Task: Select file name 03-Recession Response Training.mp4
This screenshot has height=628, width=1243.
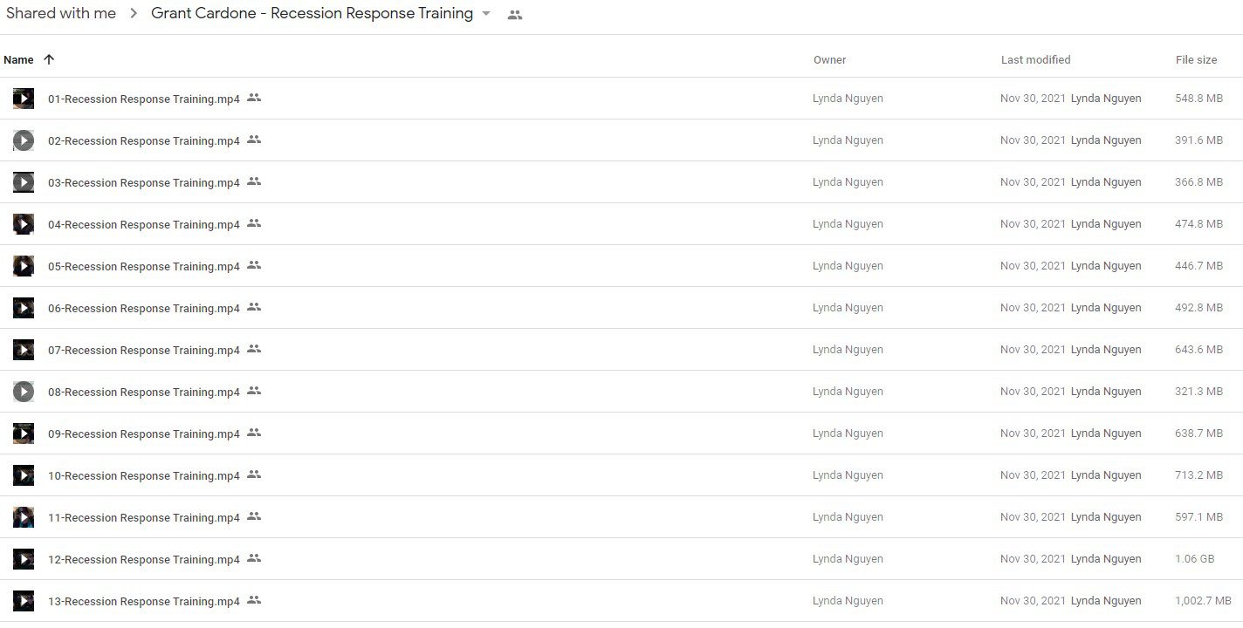Action: click(x=144, y=183)
